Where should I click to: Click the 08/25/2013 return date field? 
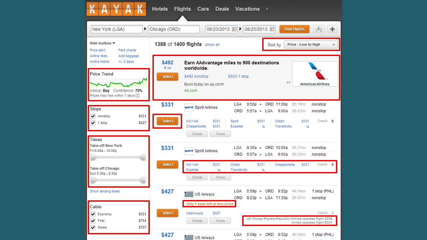point(259,29)
